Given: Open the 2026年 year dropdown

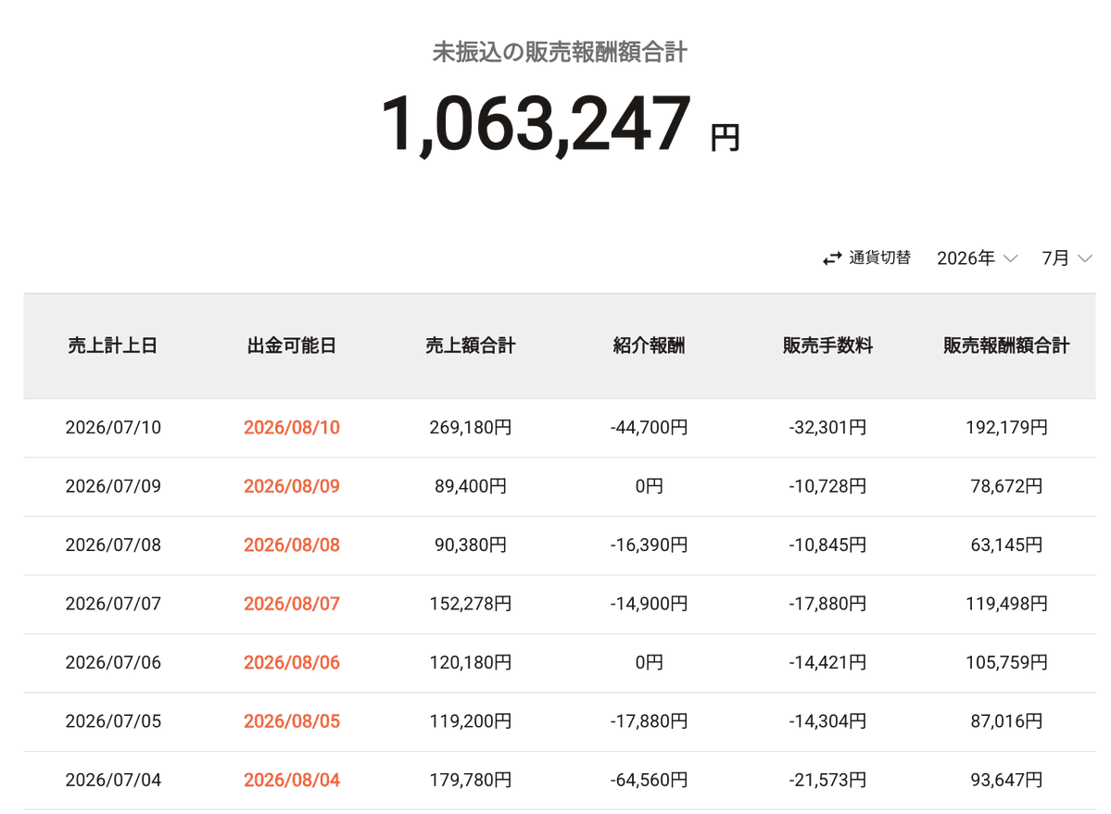Looking at the screenshot, I should 977,258.
